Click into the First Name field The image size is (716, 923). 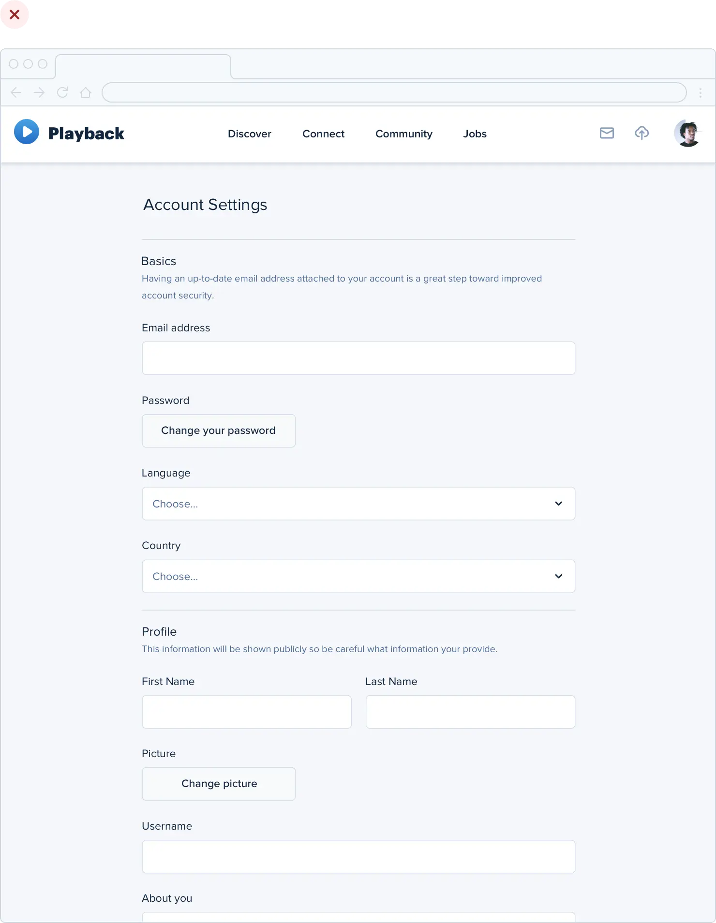click(x=246, y=712)
